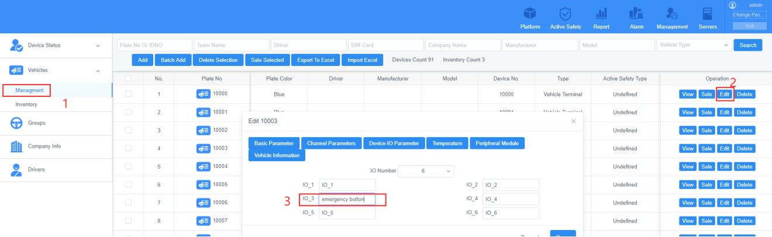
Task: Click the Add button
Action: point(143,60)
